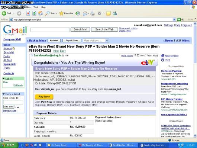
Task: Open the Spam (24) folder
Action: click(x=9, y=64)
